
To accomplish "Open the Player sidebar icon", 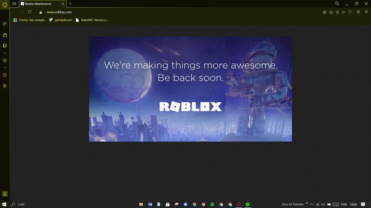I will pos(5,60).
